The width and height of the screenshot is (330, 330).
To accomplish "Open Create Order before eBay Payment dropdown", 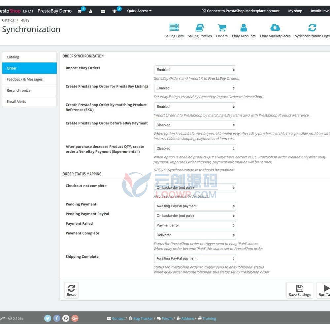I will coord(195,125).
